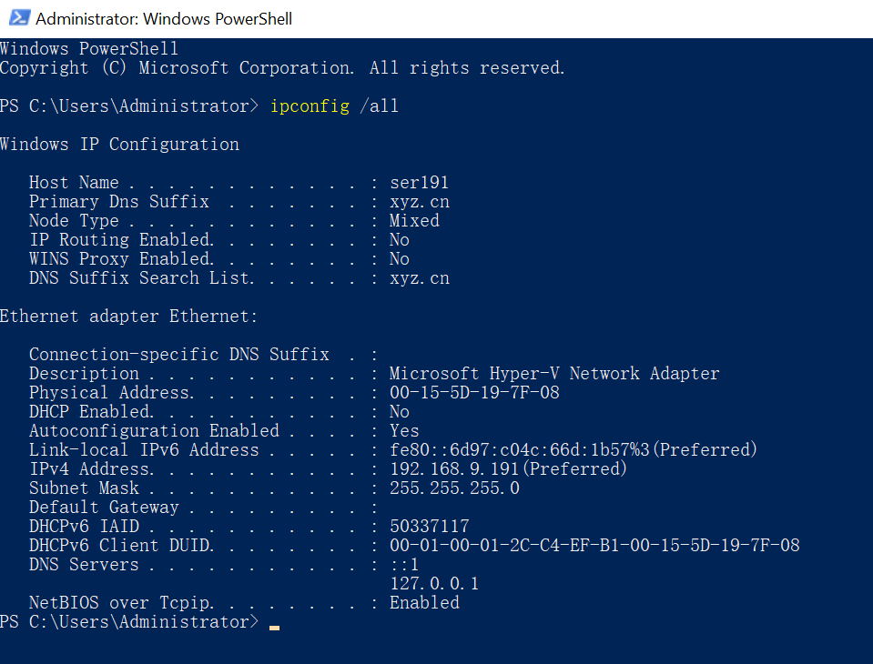
Task: Click the blinking cursor at the prompt
Action: [x=275, y=628]
